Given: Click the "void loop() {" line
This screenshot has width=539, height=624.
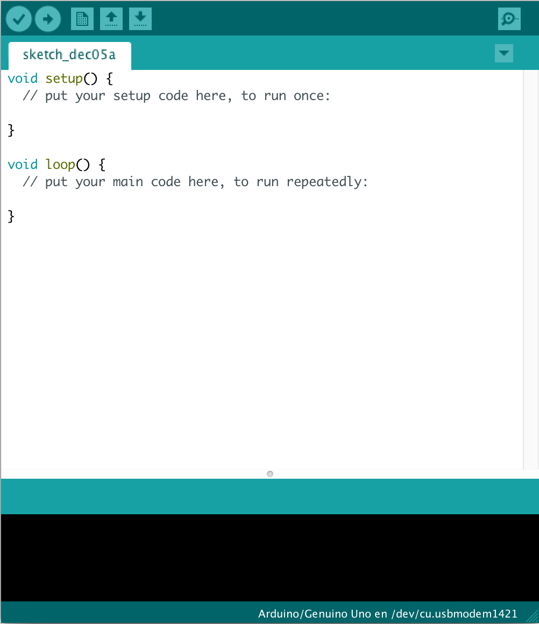Looking at the screenshot, I should click(x=56, y=165).
